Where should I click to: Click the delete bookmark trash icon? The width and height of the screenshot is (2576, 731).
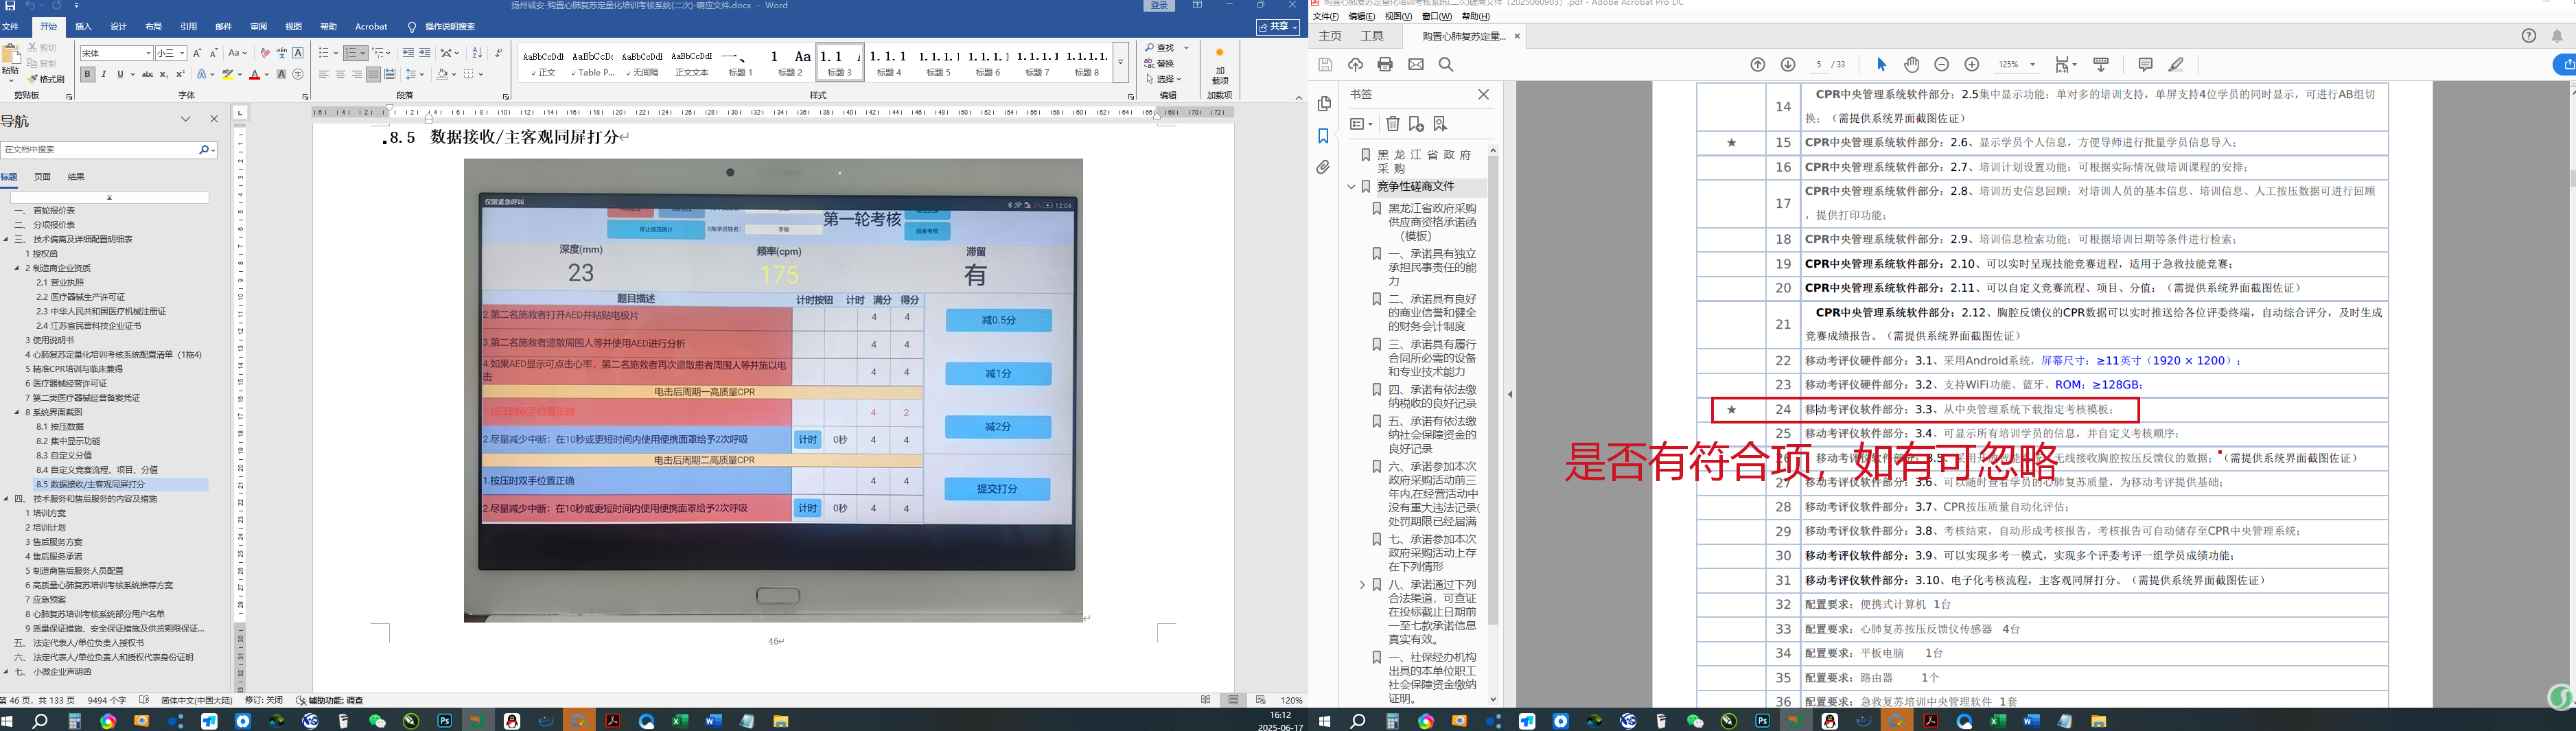tap(1392, 124)
